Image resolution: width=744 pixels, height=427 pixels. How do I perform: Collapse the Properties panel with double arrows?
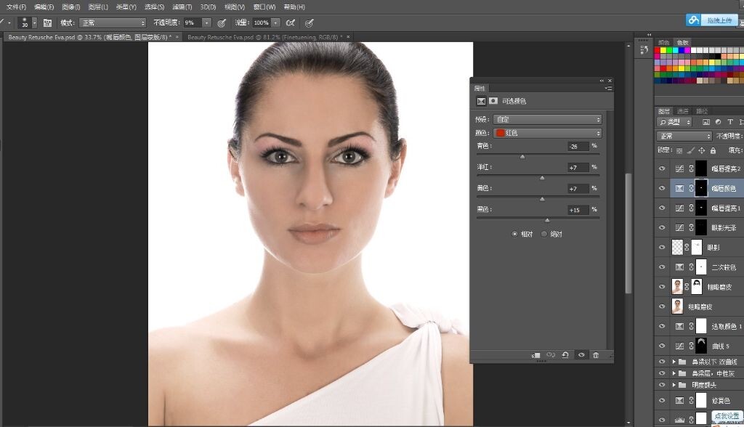602,81
